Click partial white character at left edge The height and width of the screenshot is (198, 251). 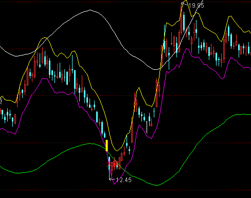(x=1, y=101)
